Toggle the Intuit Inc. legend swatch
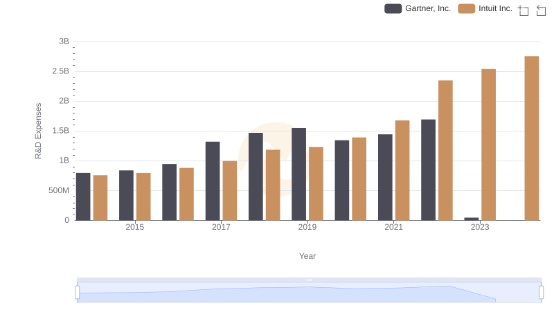554x319 pixels. [x=467, y=8]
